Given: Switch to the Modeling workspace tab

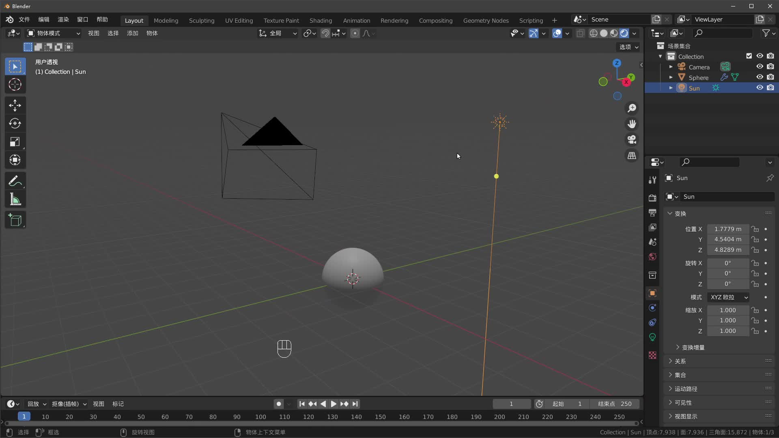Looking at the screenshot, I should pyautogui.click(x=166, y=20).
